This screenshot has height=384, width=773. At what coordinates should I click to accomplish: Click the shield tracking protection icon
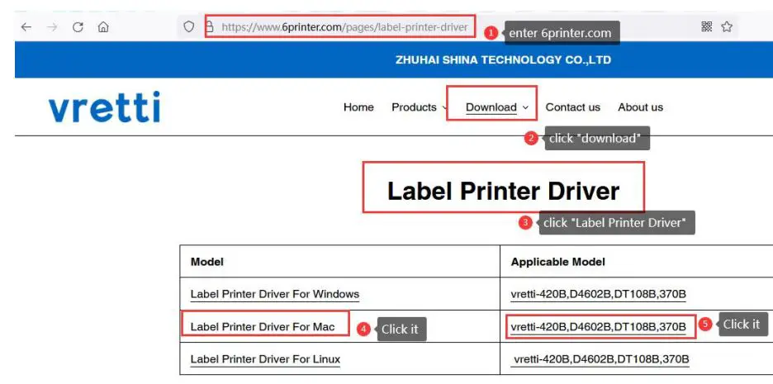(189, 26)
